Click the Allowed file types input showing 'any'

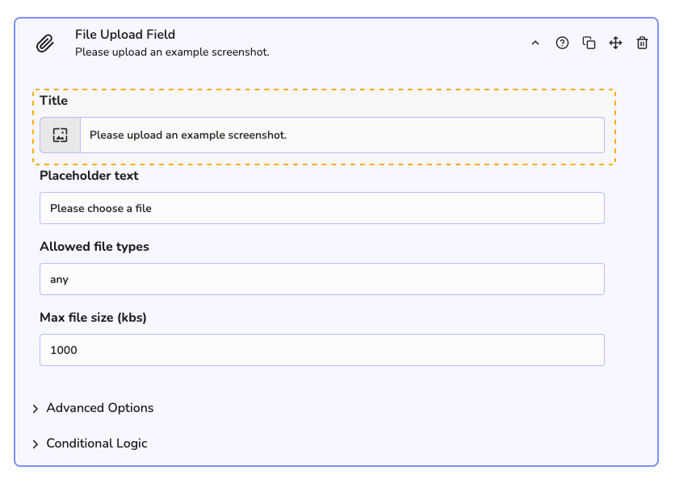click(321, 279)
